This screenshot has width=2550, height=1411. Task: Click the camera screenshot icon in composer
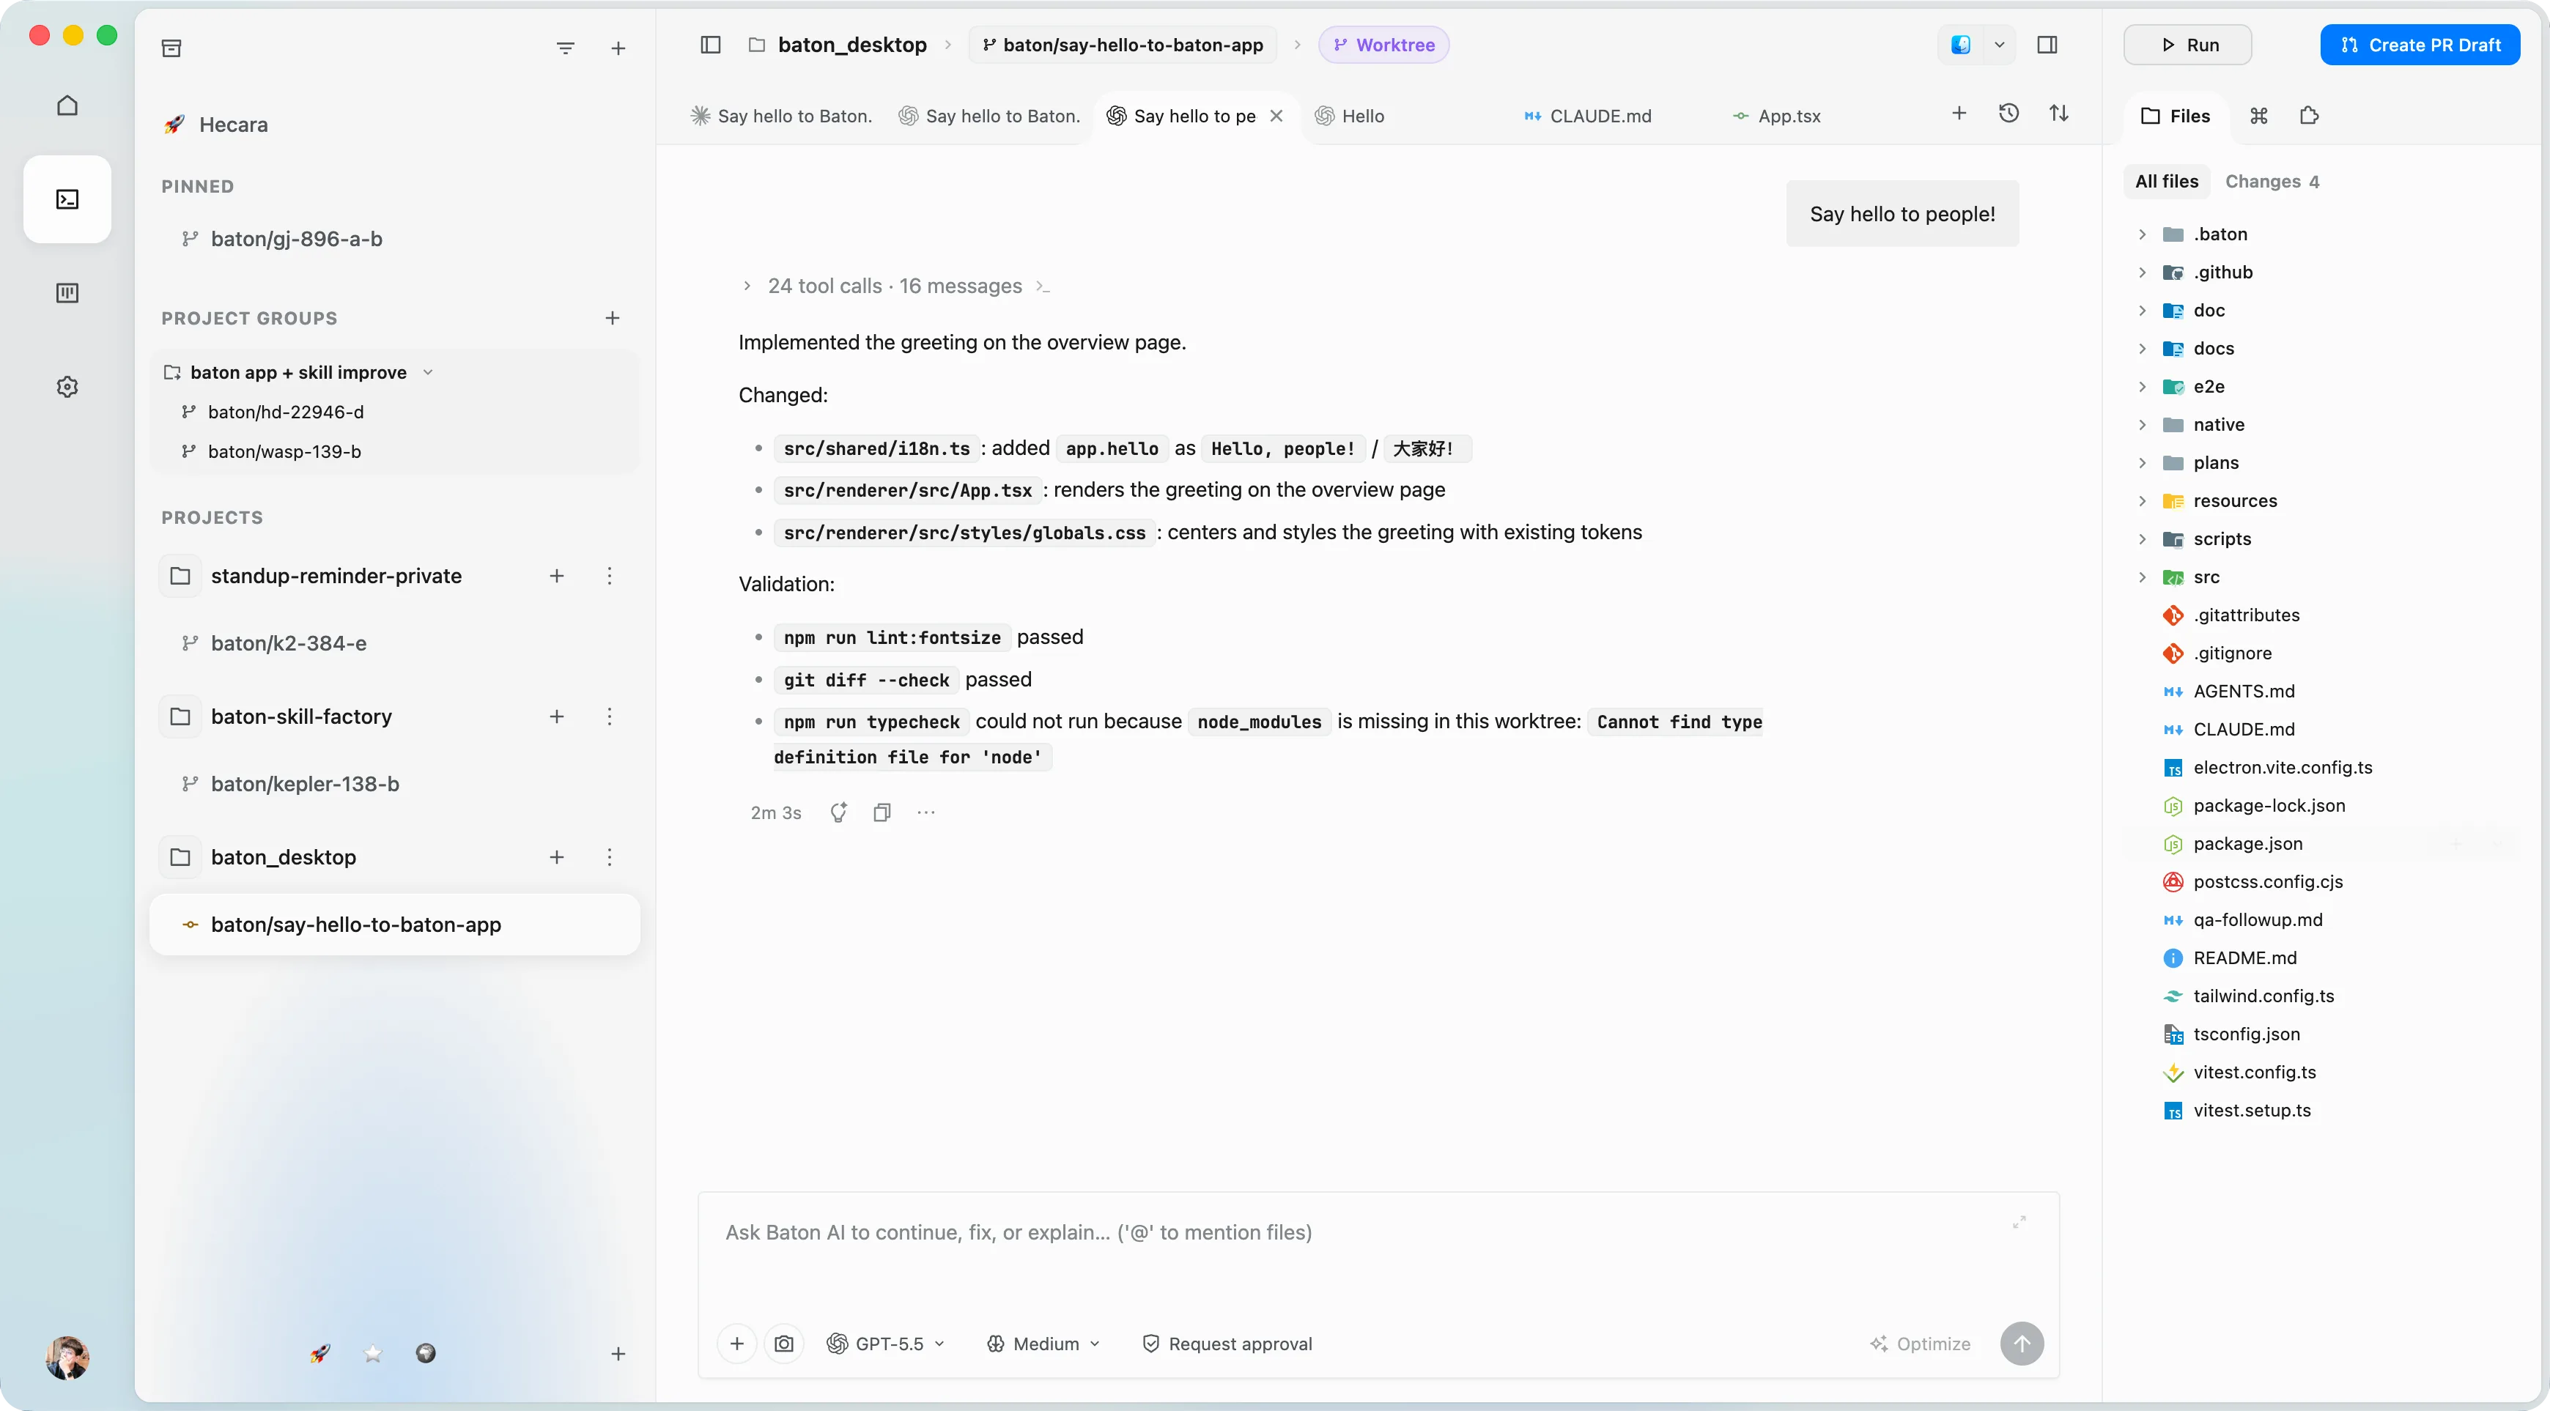[784, 1344]
